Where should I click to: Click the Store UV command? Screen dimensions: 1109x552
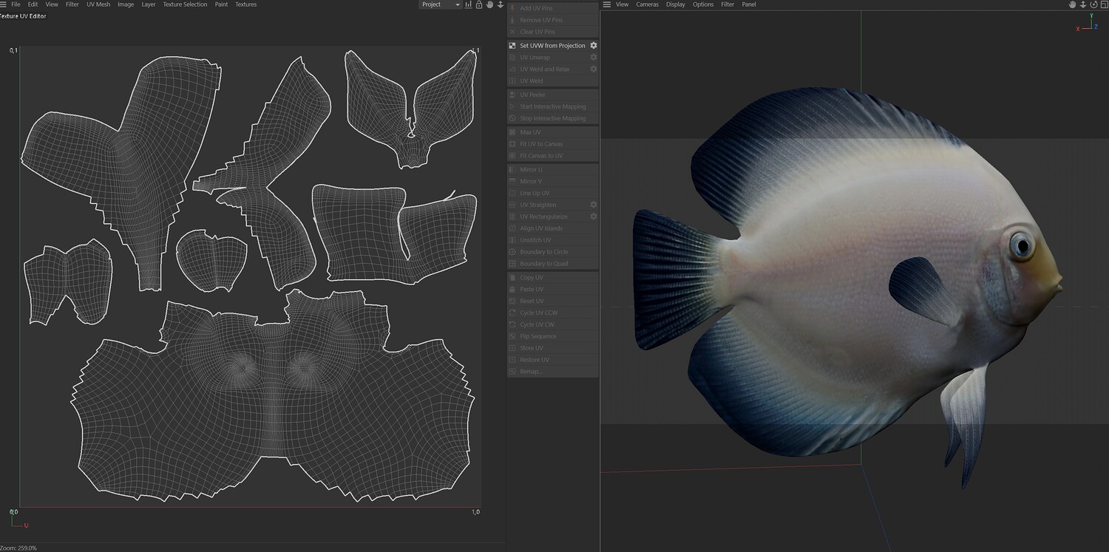[x=553, y=348]
